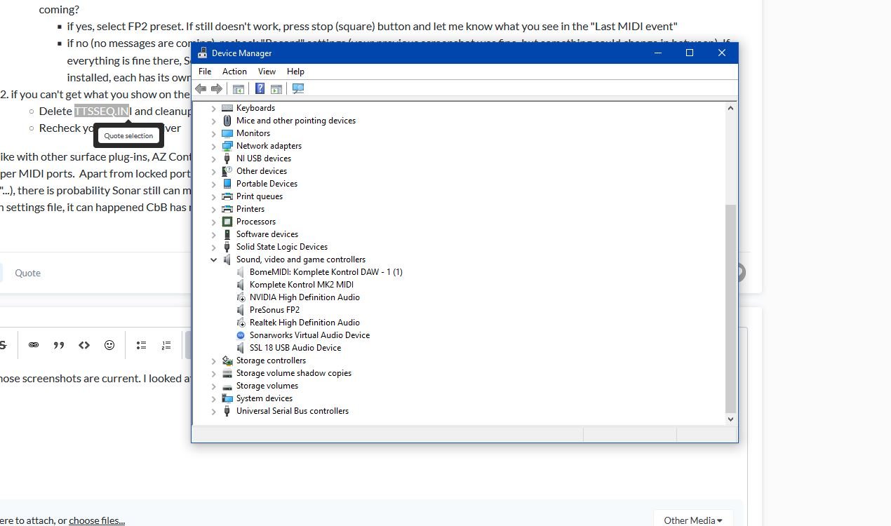Click the device list scroll-down arrow
This screenshot has width=891, height=526.
730,419
